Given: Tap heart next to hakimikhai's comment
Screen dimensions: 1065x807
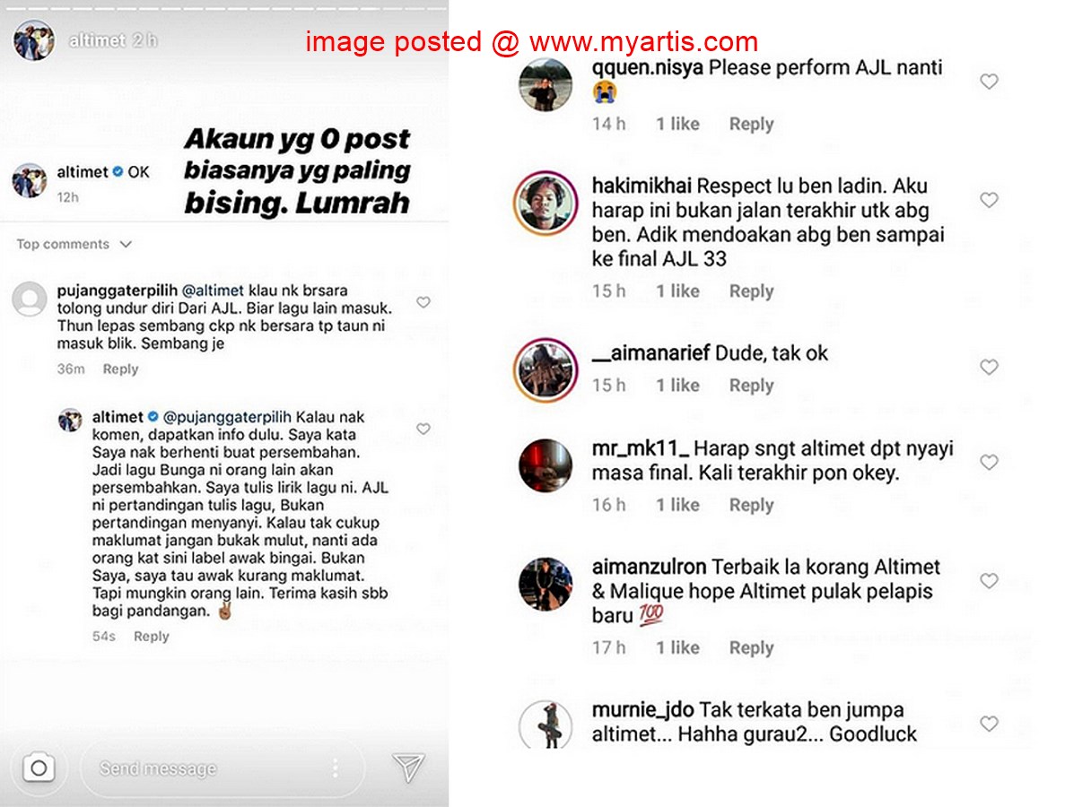Looking at the screenshot, I should click(x=989, y=200).
